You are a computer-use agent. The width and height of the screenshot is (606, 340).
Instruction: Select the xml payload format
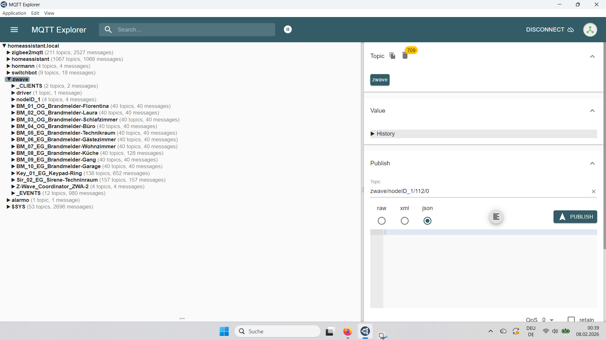coord(404,221)
